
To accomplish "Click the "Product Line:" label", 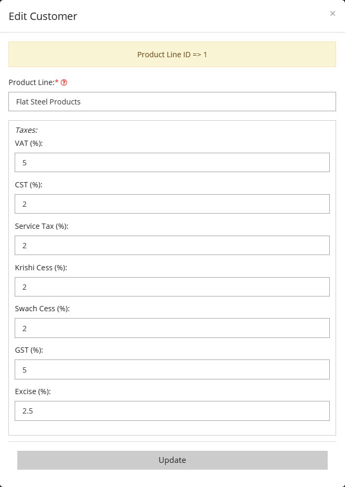I will tap(31, 82).
